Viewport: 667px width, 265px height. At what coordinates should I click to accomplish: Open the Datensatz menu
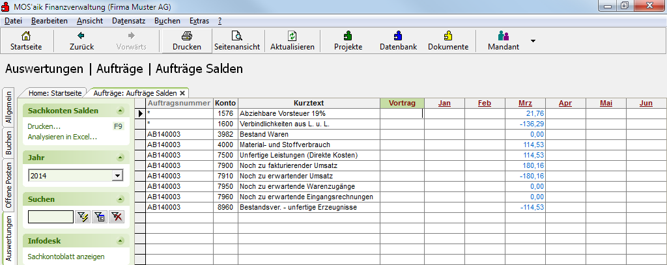coord(129,21)
